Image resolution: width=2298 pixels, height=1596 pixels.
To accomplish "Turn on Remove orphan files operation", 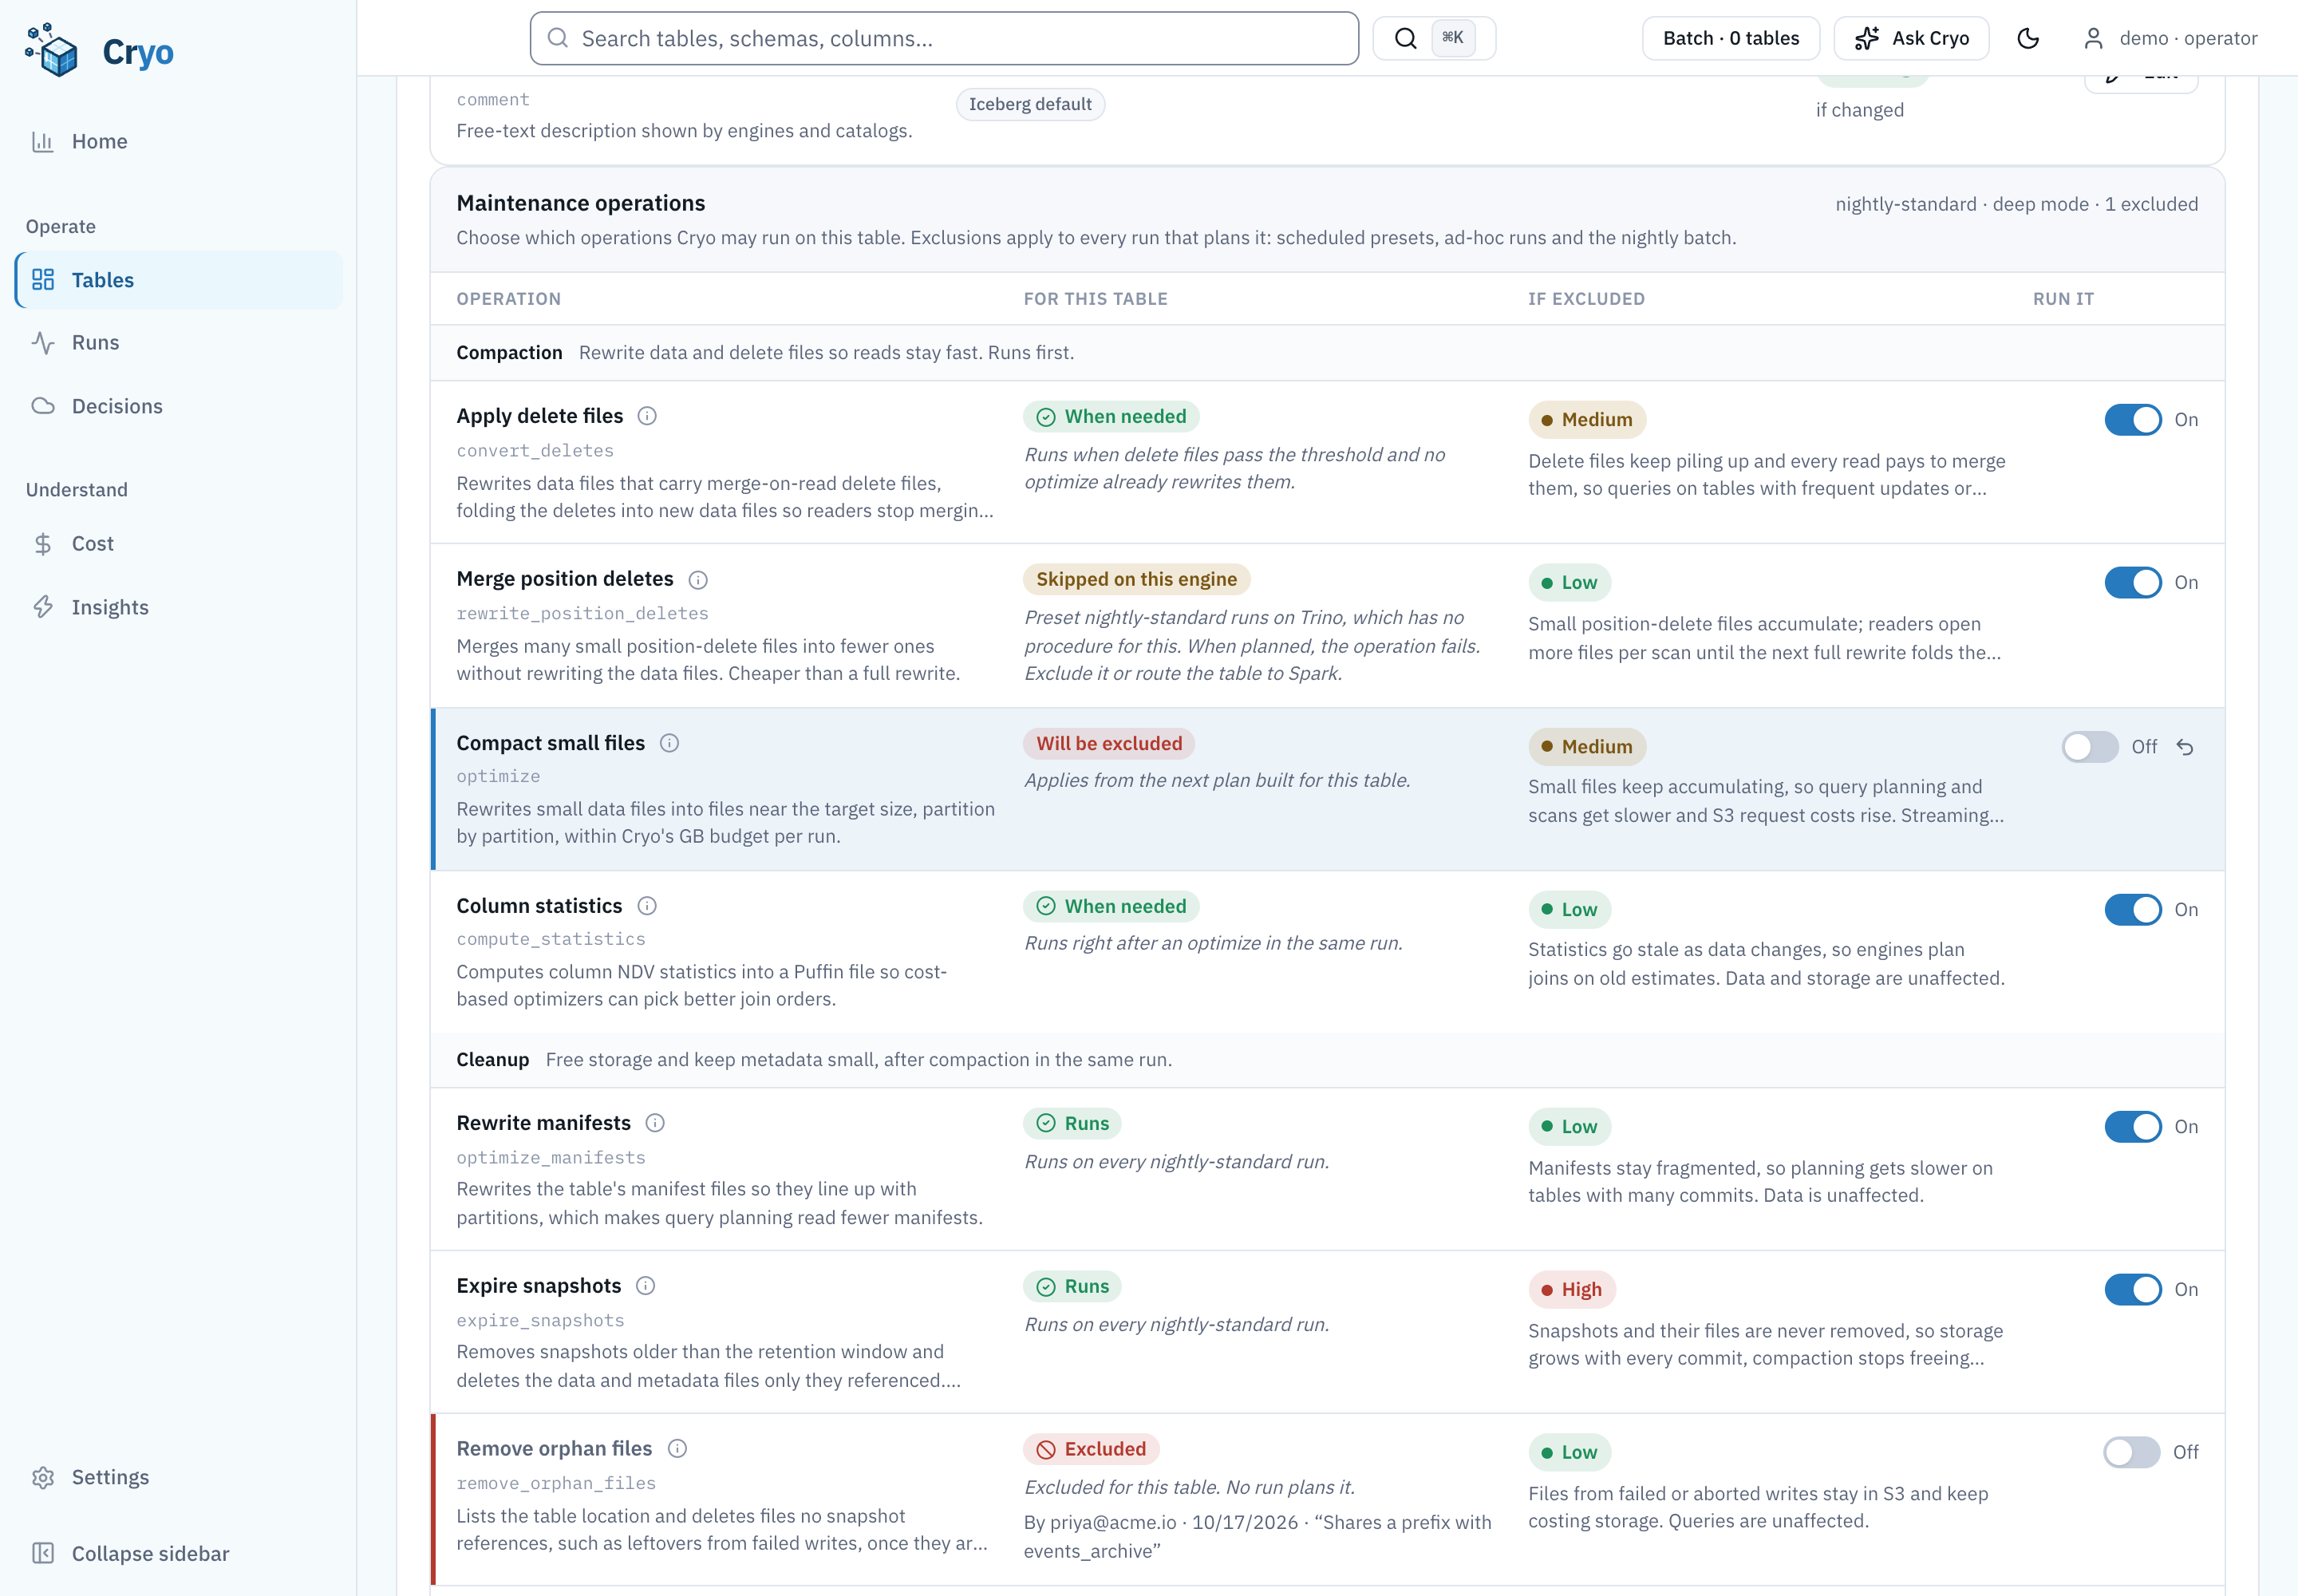I will click(x=2131, y=1452).
